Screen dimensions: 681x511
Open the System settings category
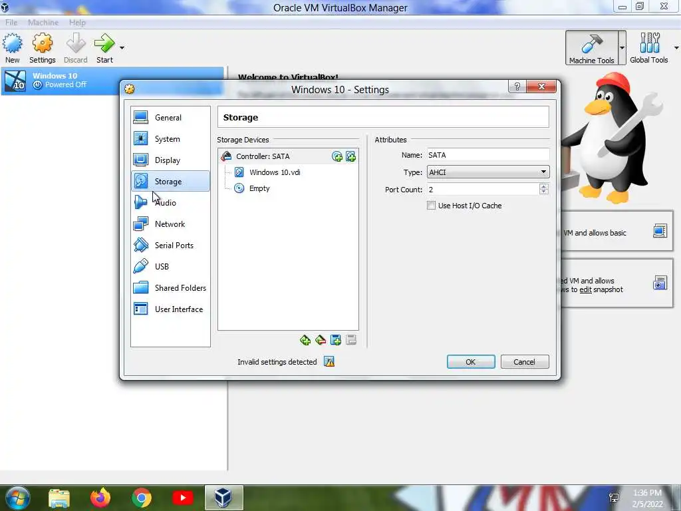(x=170, y=138)
